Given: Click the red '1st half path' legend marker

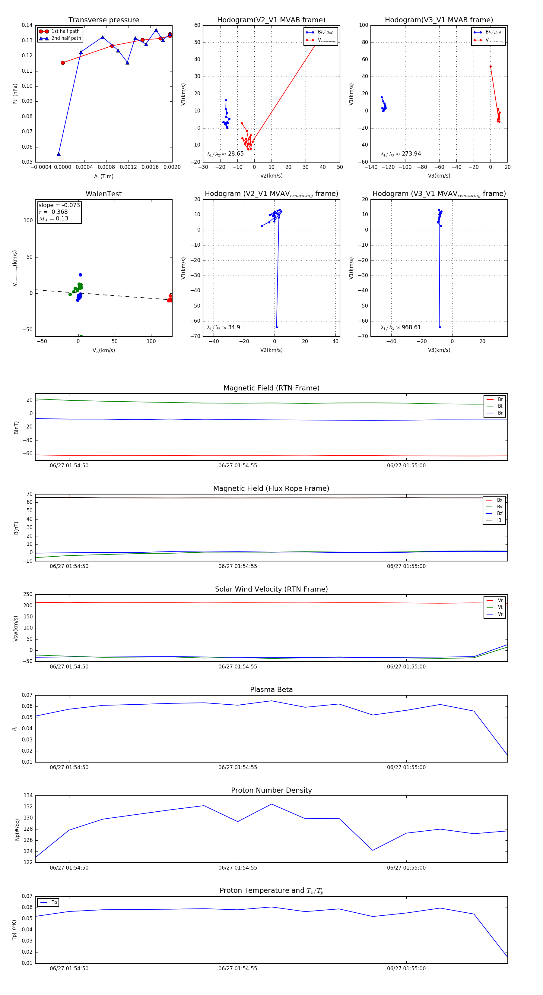Looking at the screenshot, I should point(44,31).
